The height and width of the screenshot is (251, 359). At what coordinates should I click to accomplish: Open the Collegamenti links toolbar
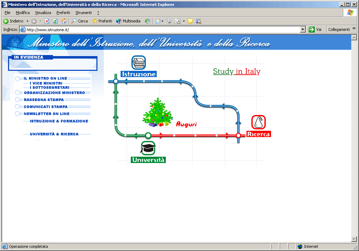339,29
